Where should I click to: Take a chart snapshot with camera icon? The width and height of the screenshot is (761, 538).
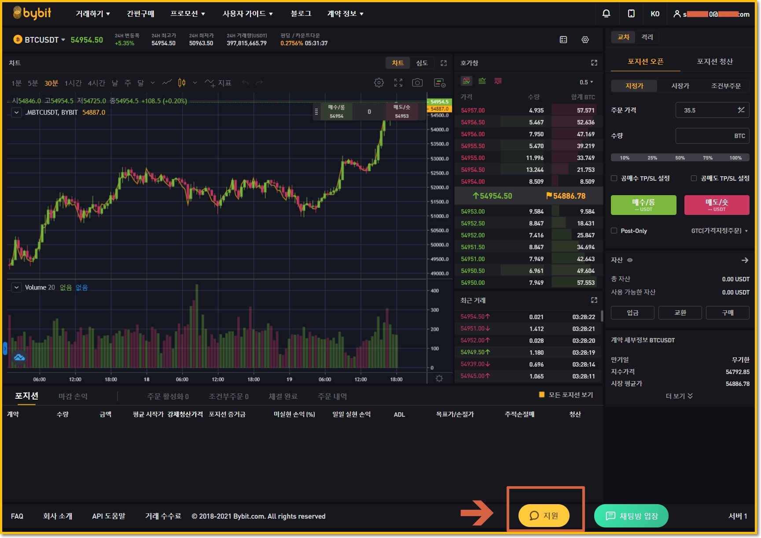(x=417, y=83)
